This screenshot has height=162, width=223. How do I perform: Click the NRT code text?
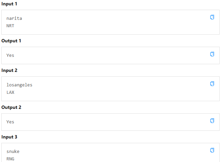10,26
